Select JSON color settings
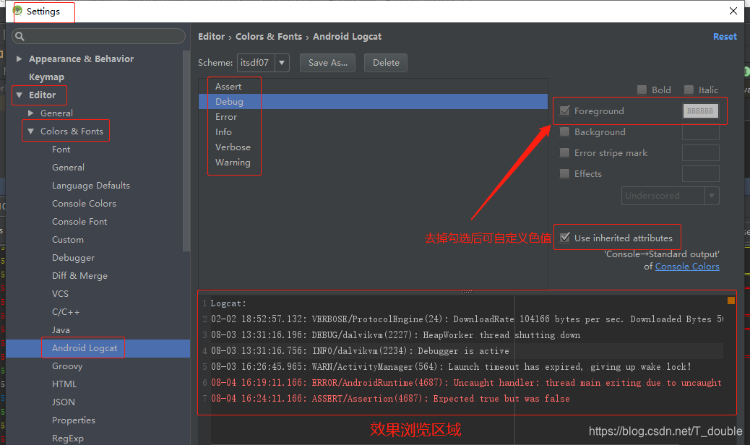Screen dimensions: 750x445 63,402
